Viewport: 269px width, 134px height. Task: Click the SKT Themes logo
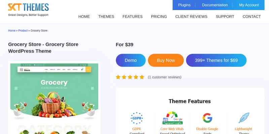(28, 10)
